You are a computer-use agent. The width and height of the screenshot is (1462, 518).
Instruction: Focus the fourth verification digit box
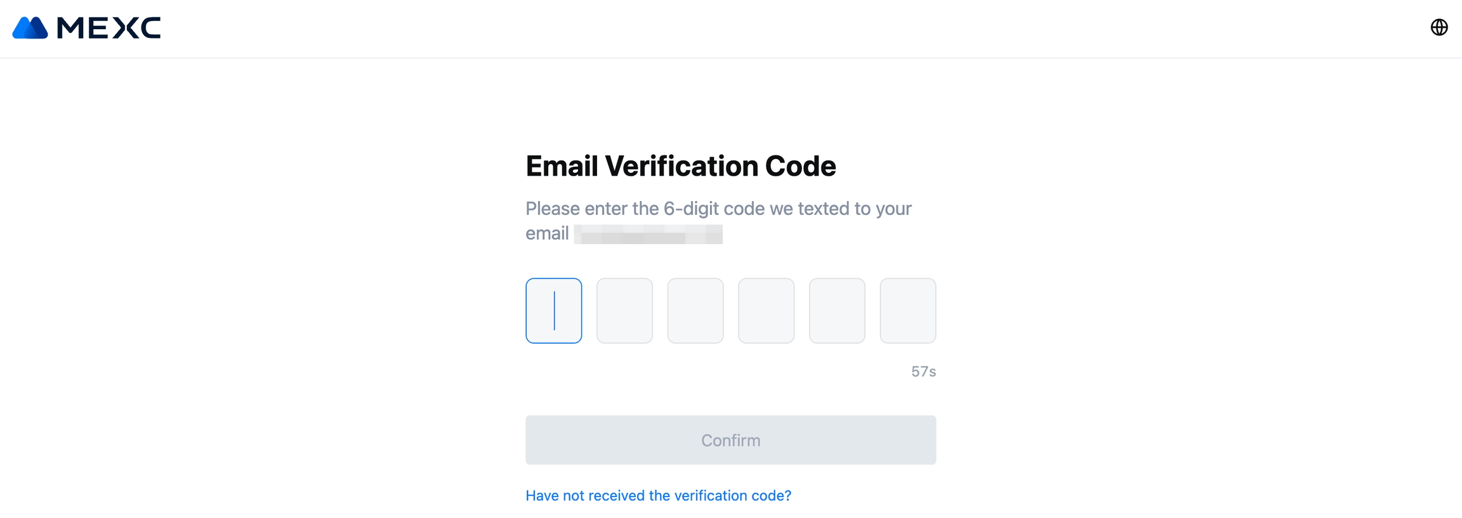[766, 311]
